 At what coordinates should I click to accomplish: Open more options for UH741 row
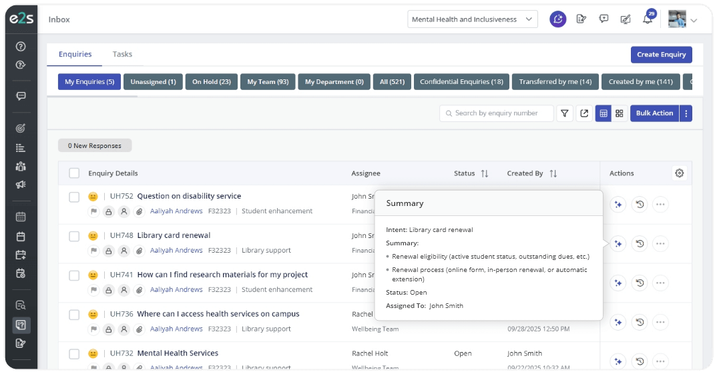coord(660,283)
